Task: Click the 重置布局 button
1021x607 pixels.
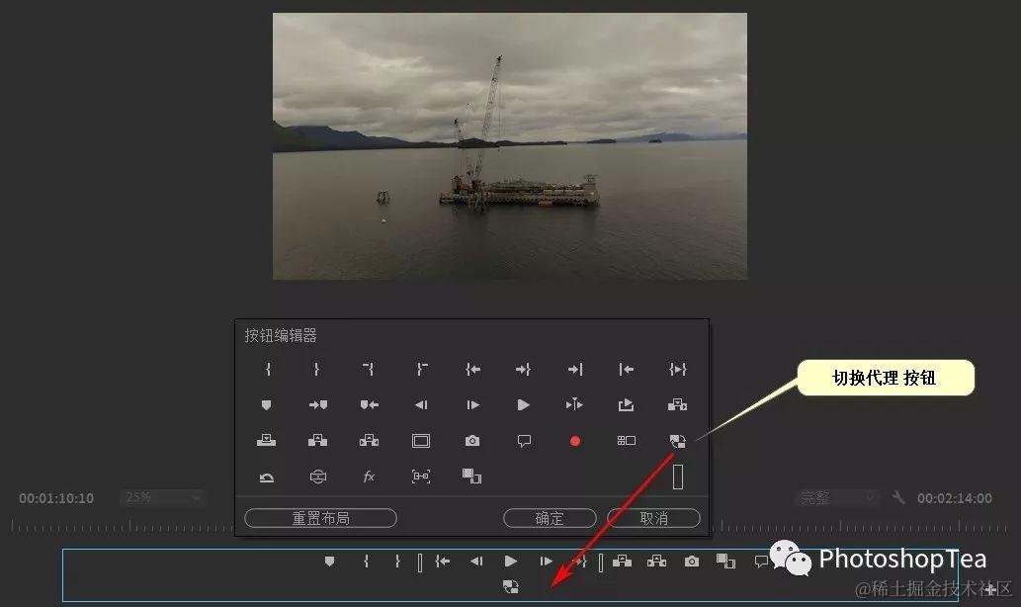Action: point(320,518)
